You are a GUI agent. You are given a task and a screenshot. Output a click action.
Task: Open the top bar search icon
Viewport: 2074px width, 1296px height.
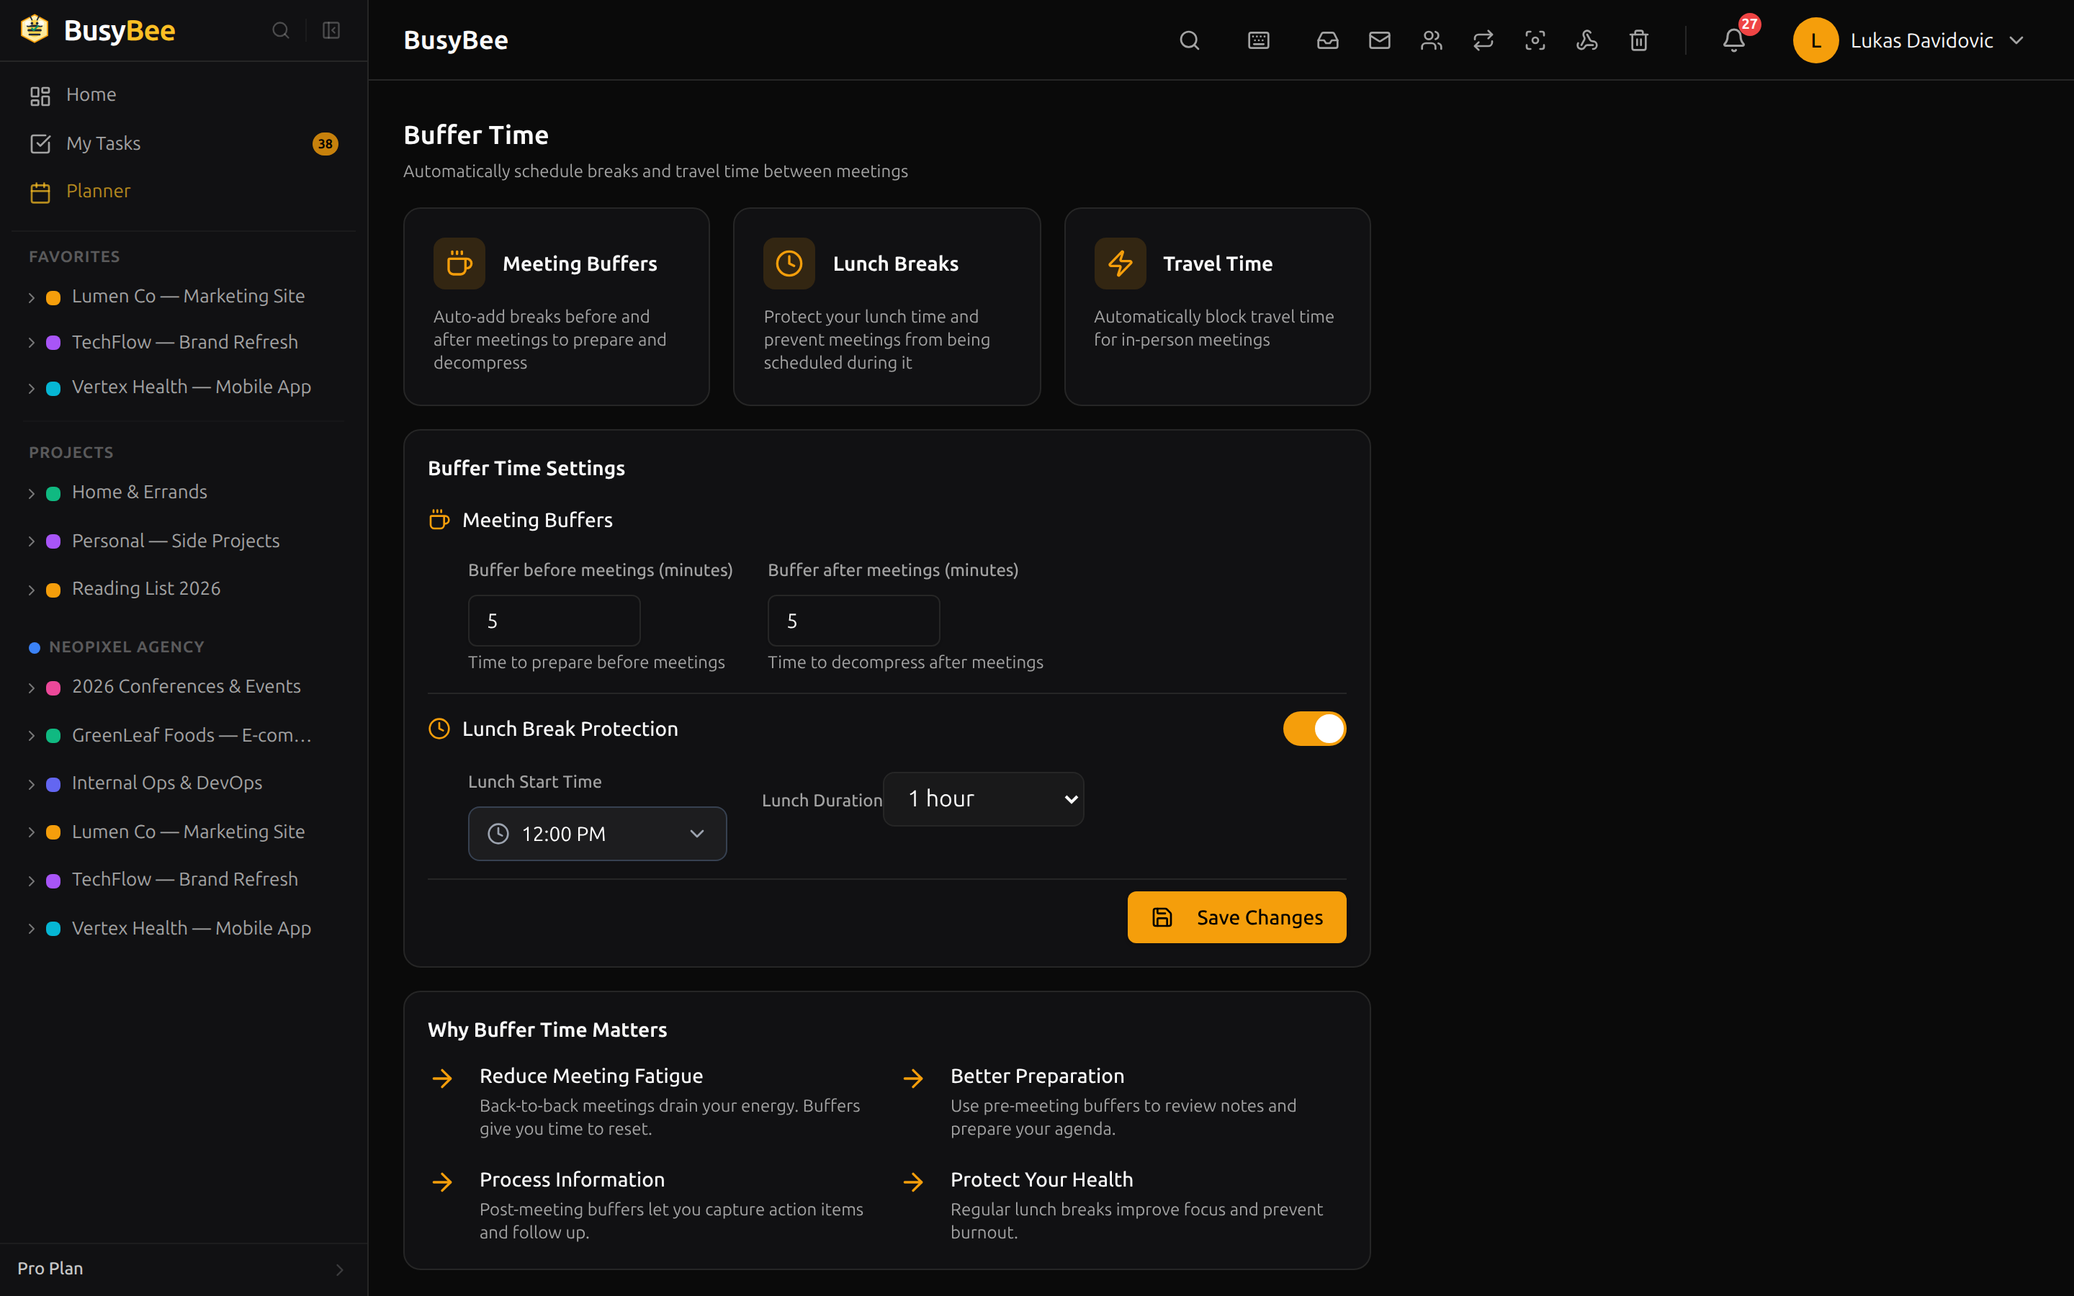pos(1190,40)
